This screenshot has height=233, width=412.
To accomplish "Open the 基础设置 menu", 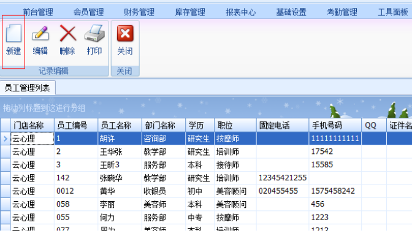I will pyautogui.click(x=291, y=12).
